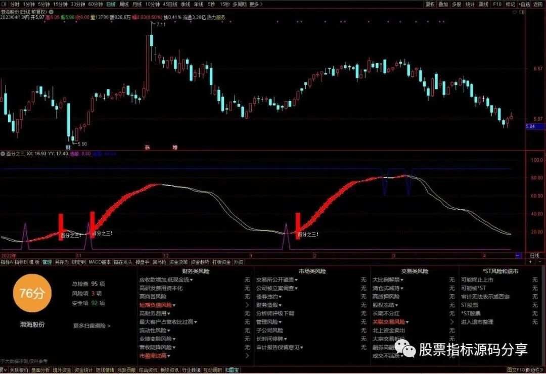The width and height of the screenshot is (546, 374).
Task: Open chevron at the right of the 关联交易风险 row
Action: pyautogui.click(x=452, y=322)
